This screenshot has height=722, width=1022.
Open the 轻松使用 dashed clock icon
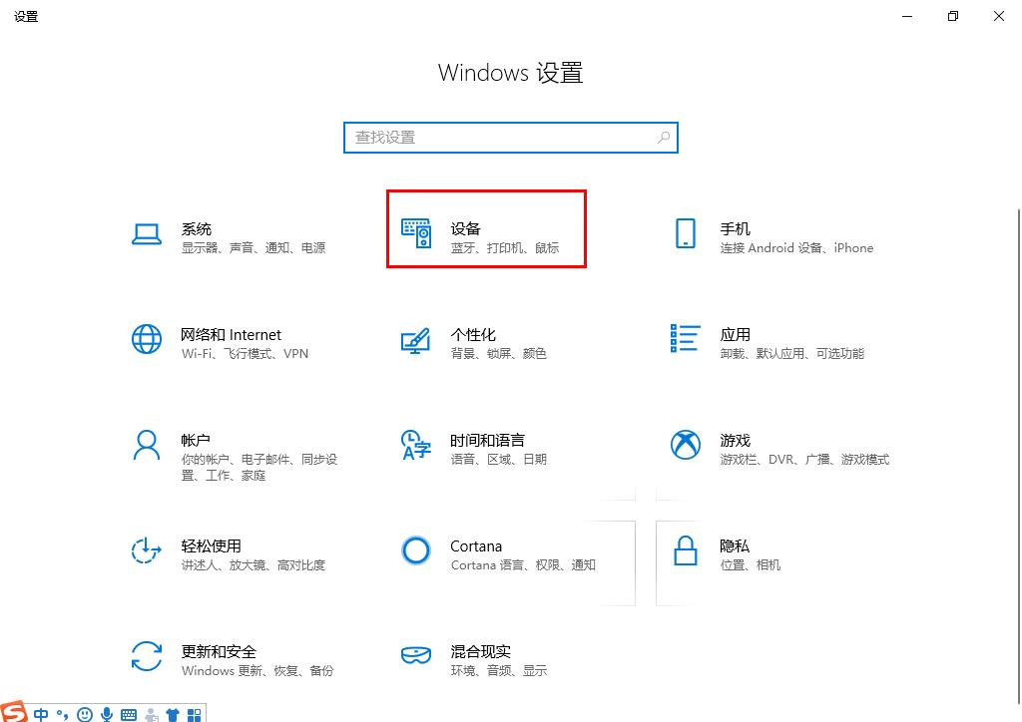point(147,550)
